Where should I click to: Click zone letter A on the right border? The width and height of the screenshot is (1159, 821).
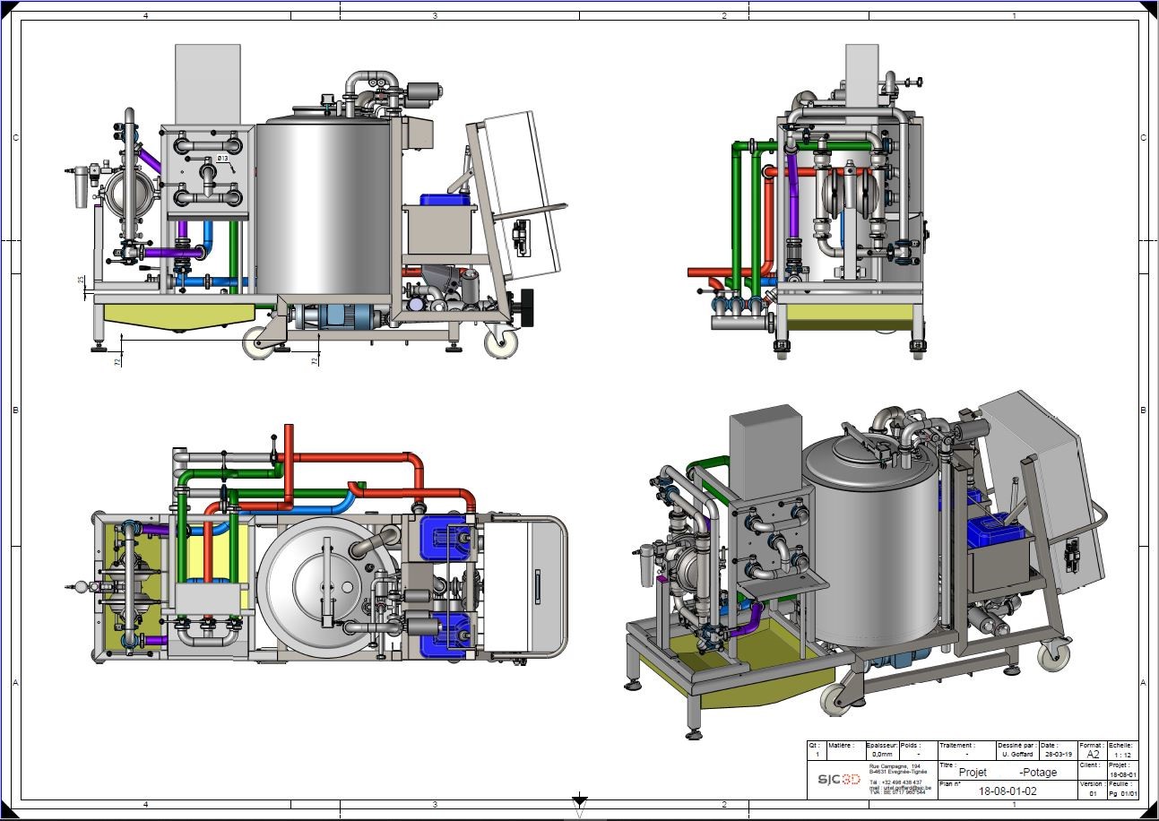click(1142, 683)
